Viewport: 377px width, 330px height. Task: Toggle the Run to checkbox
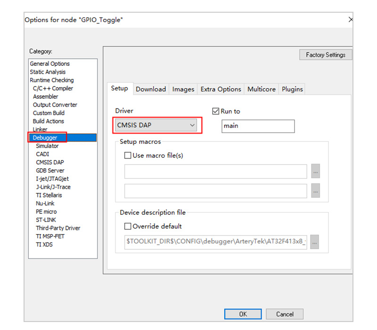216,111
